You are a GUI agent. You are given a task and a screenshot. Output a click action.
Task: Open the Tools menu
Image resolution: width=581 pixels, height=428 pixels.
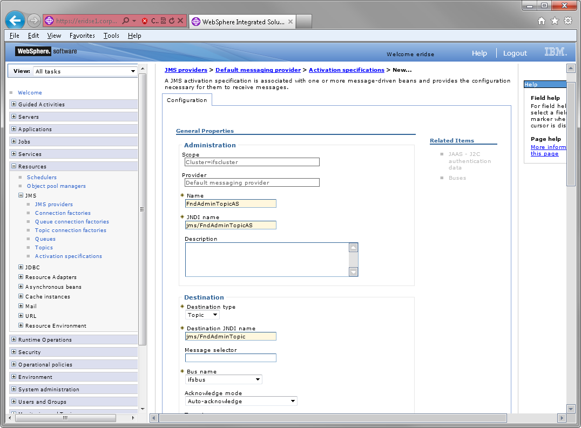pos(111,36)
